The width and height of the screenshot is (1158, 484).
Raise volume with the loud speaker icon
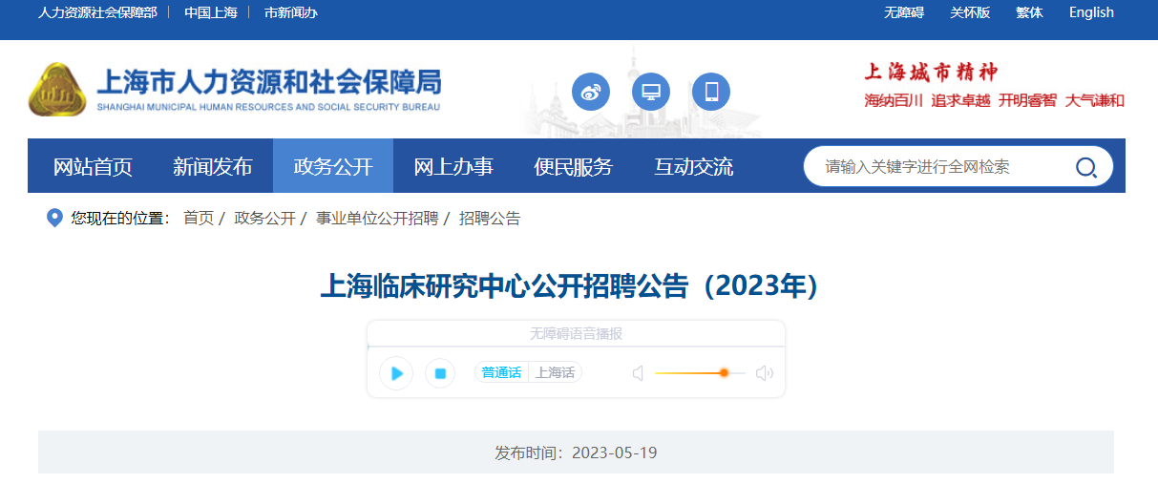click(x=765, y=373)
